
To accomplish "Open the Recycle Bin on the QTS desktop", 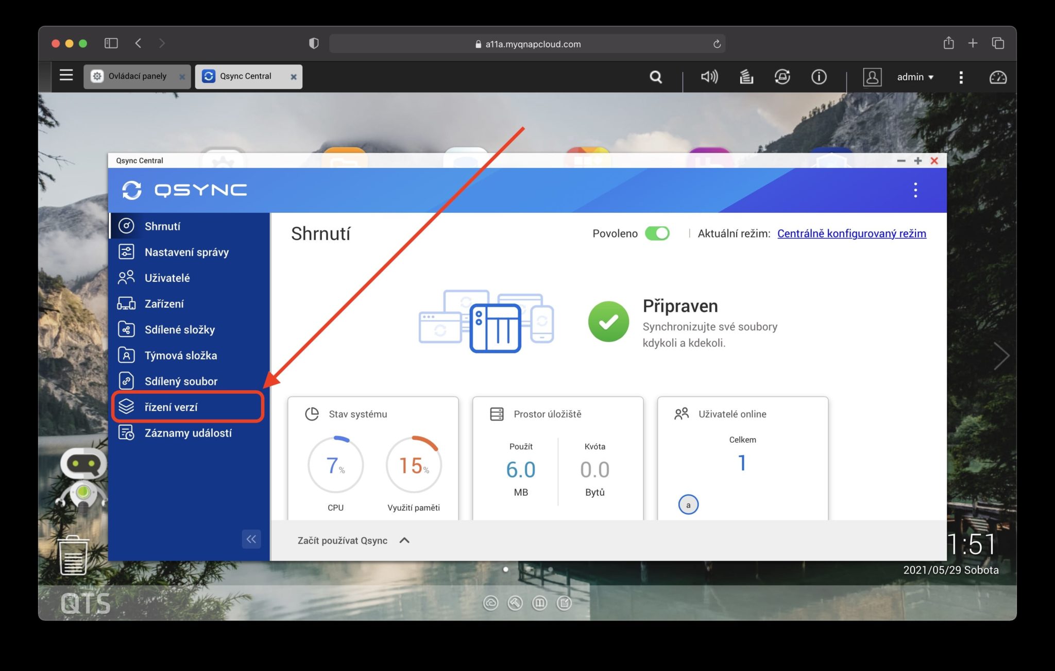I will tap(73, 554).
